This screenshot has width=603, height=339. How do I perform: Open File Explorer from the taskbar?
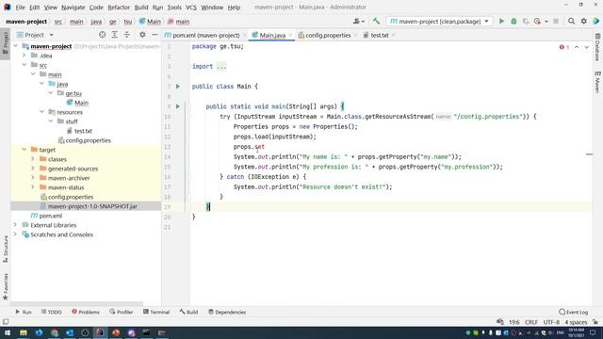click(24, 332)
